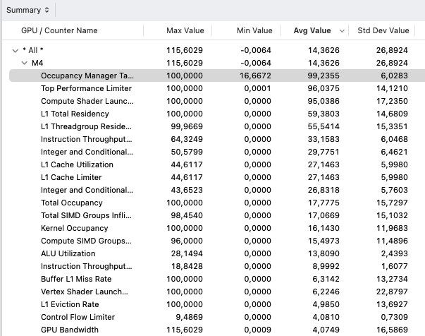Click Avg Value 59,3803 for L1 Total Residency
Image resolution: width=425 pixels, height=336 pixels.
coord(324,114)
